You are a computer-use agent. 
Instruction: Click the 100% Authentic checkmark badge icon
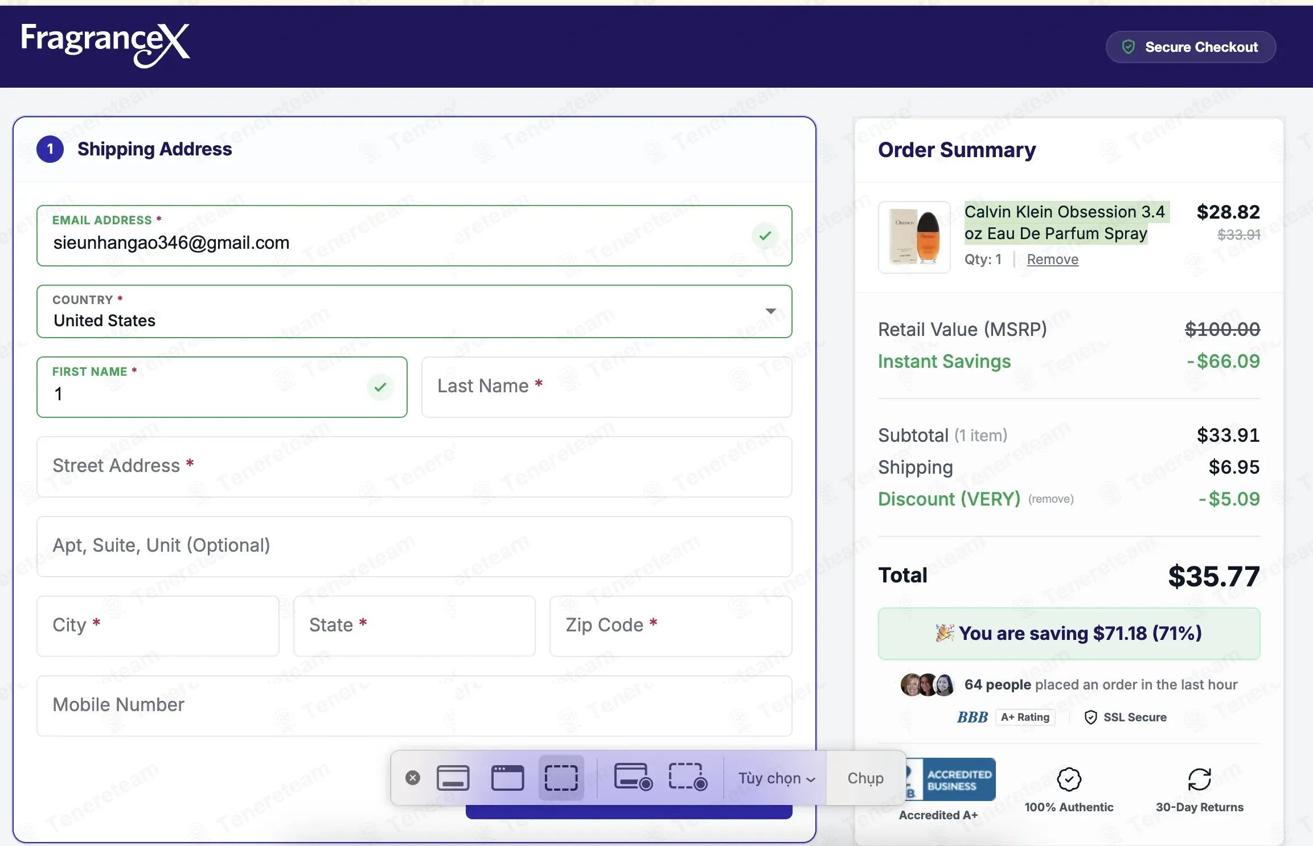1069,779
